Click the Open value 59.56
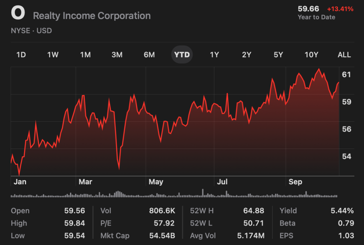The image size is (364, 245). pos(75,211)
